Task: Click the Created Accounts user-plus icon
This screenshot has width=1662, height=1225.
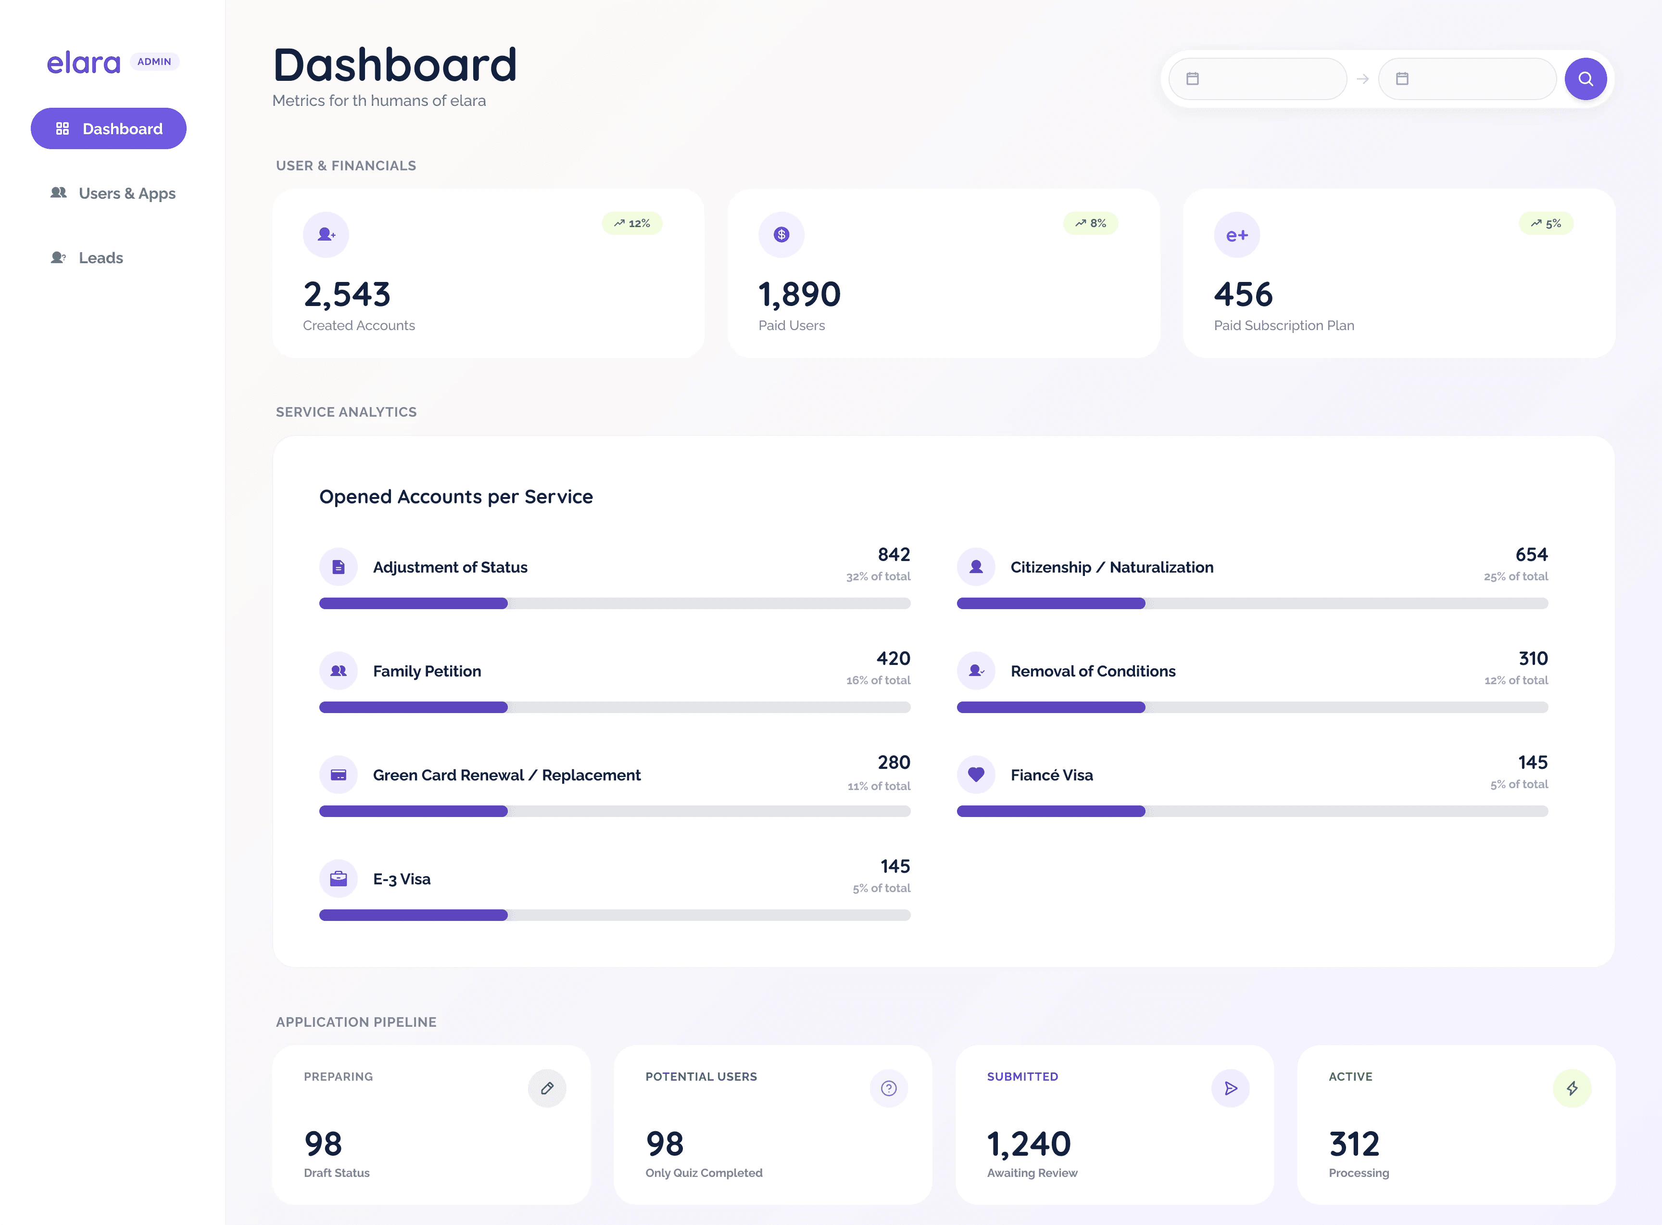Action: coord(326,234)
